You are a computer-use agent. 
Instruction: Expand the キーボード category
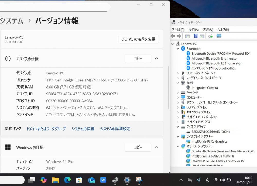click(178, 93)
